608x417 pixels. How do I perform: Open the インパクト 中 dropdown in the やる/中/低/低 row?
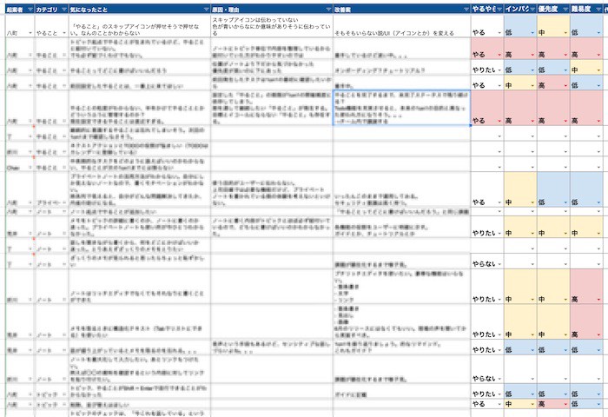point(532,202)
